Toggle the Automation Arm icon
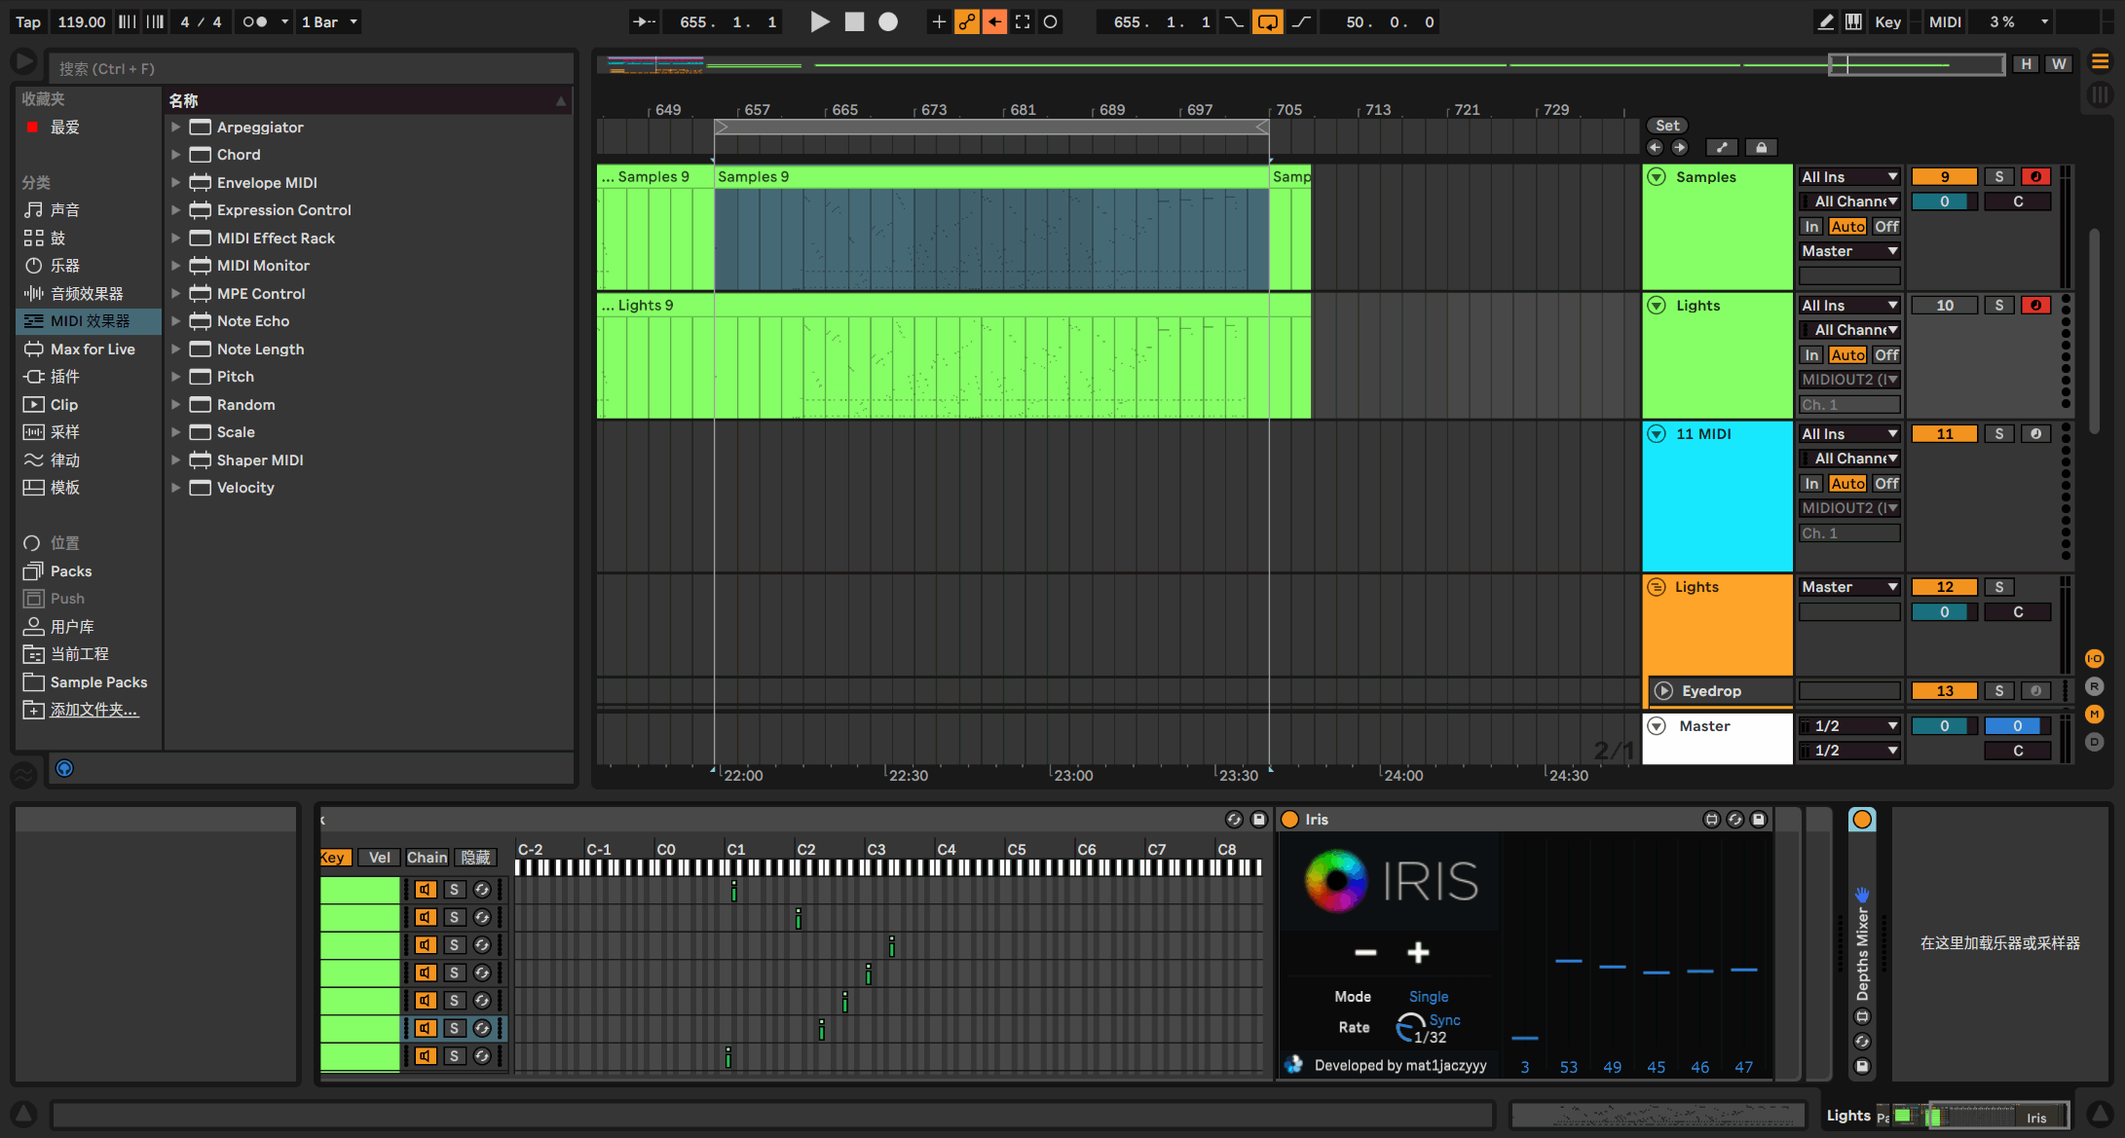This screenshot has width=2125, height=1138. coord(966,21)
